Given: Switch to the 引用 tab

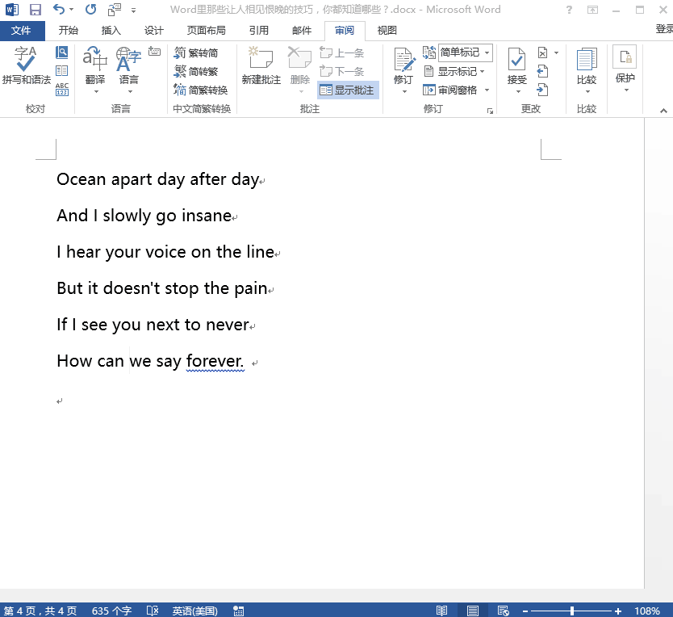Looking at the screenshot, I should pos(259,31).
